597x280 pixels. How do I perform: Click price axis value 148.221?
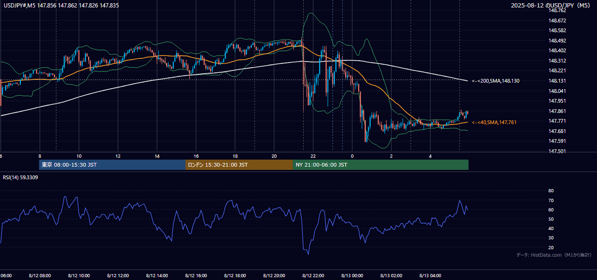coord(557,70)
